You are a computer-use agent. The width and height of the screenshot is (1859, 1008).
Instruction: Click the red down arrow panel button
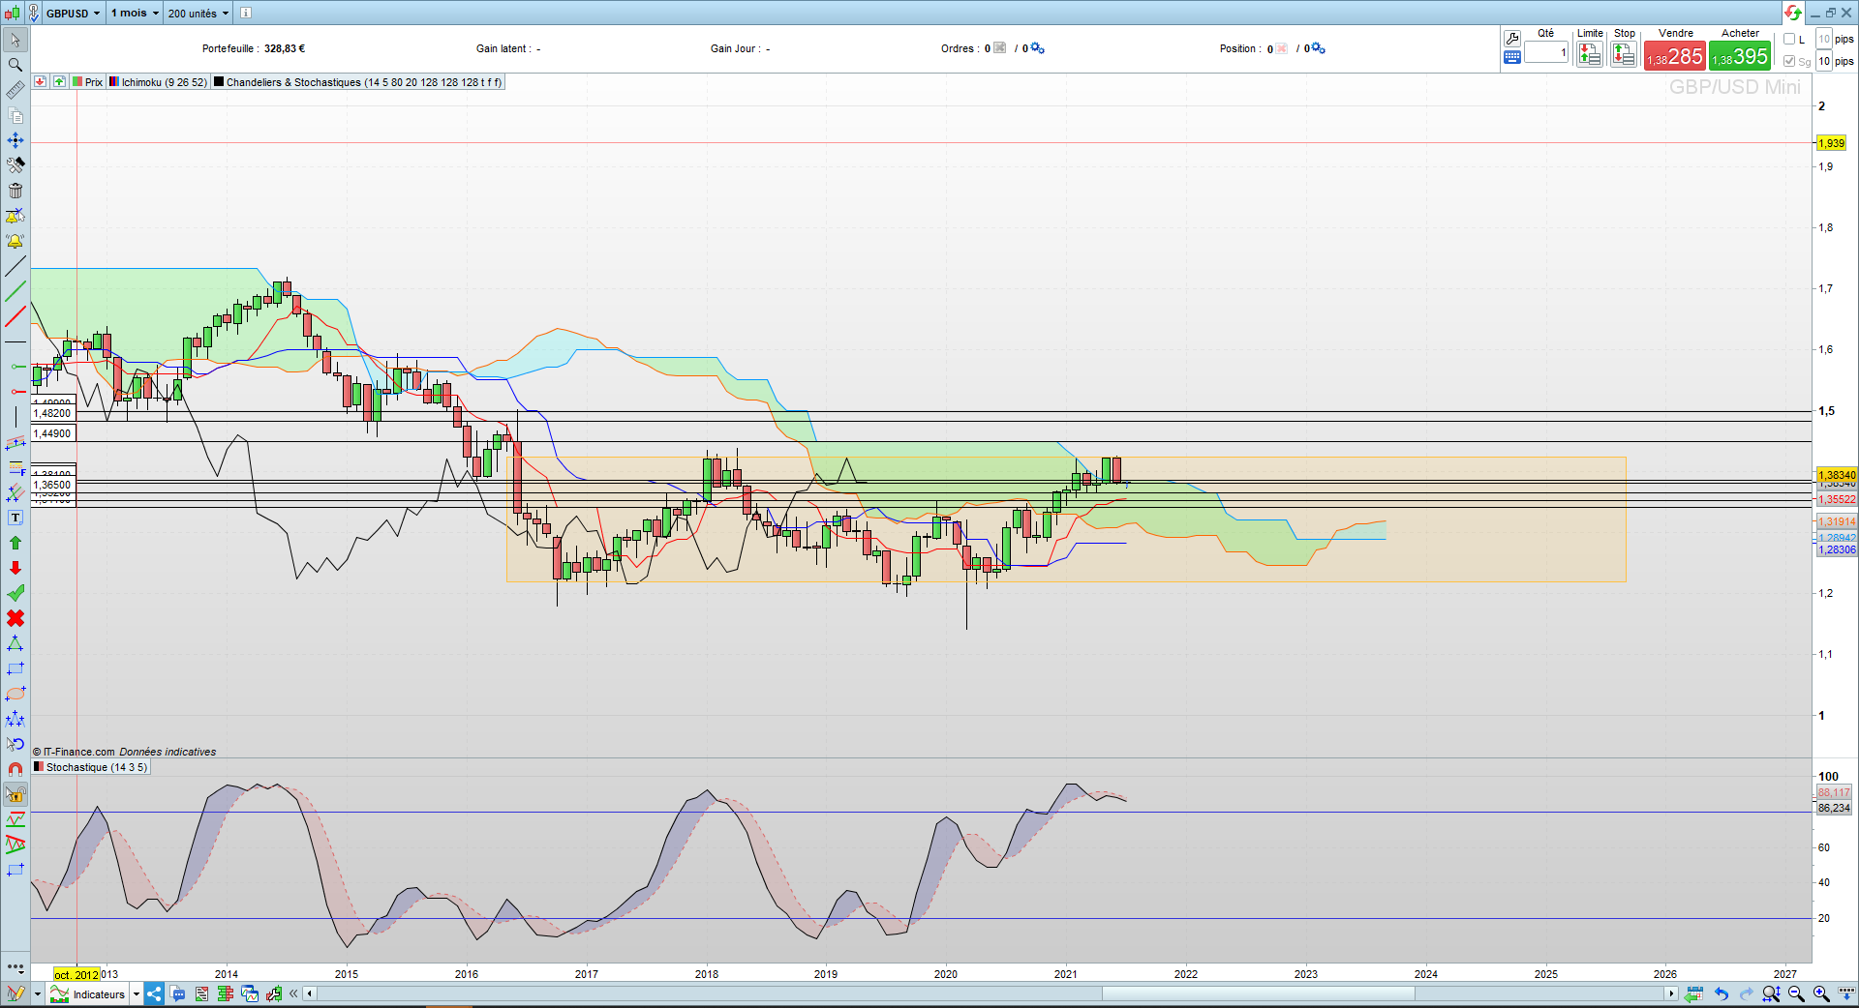pos(40,82)
